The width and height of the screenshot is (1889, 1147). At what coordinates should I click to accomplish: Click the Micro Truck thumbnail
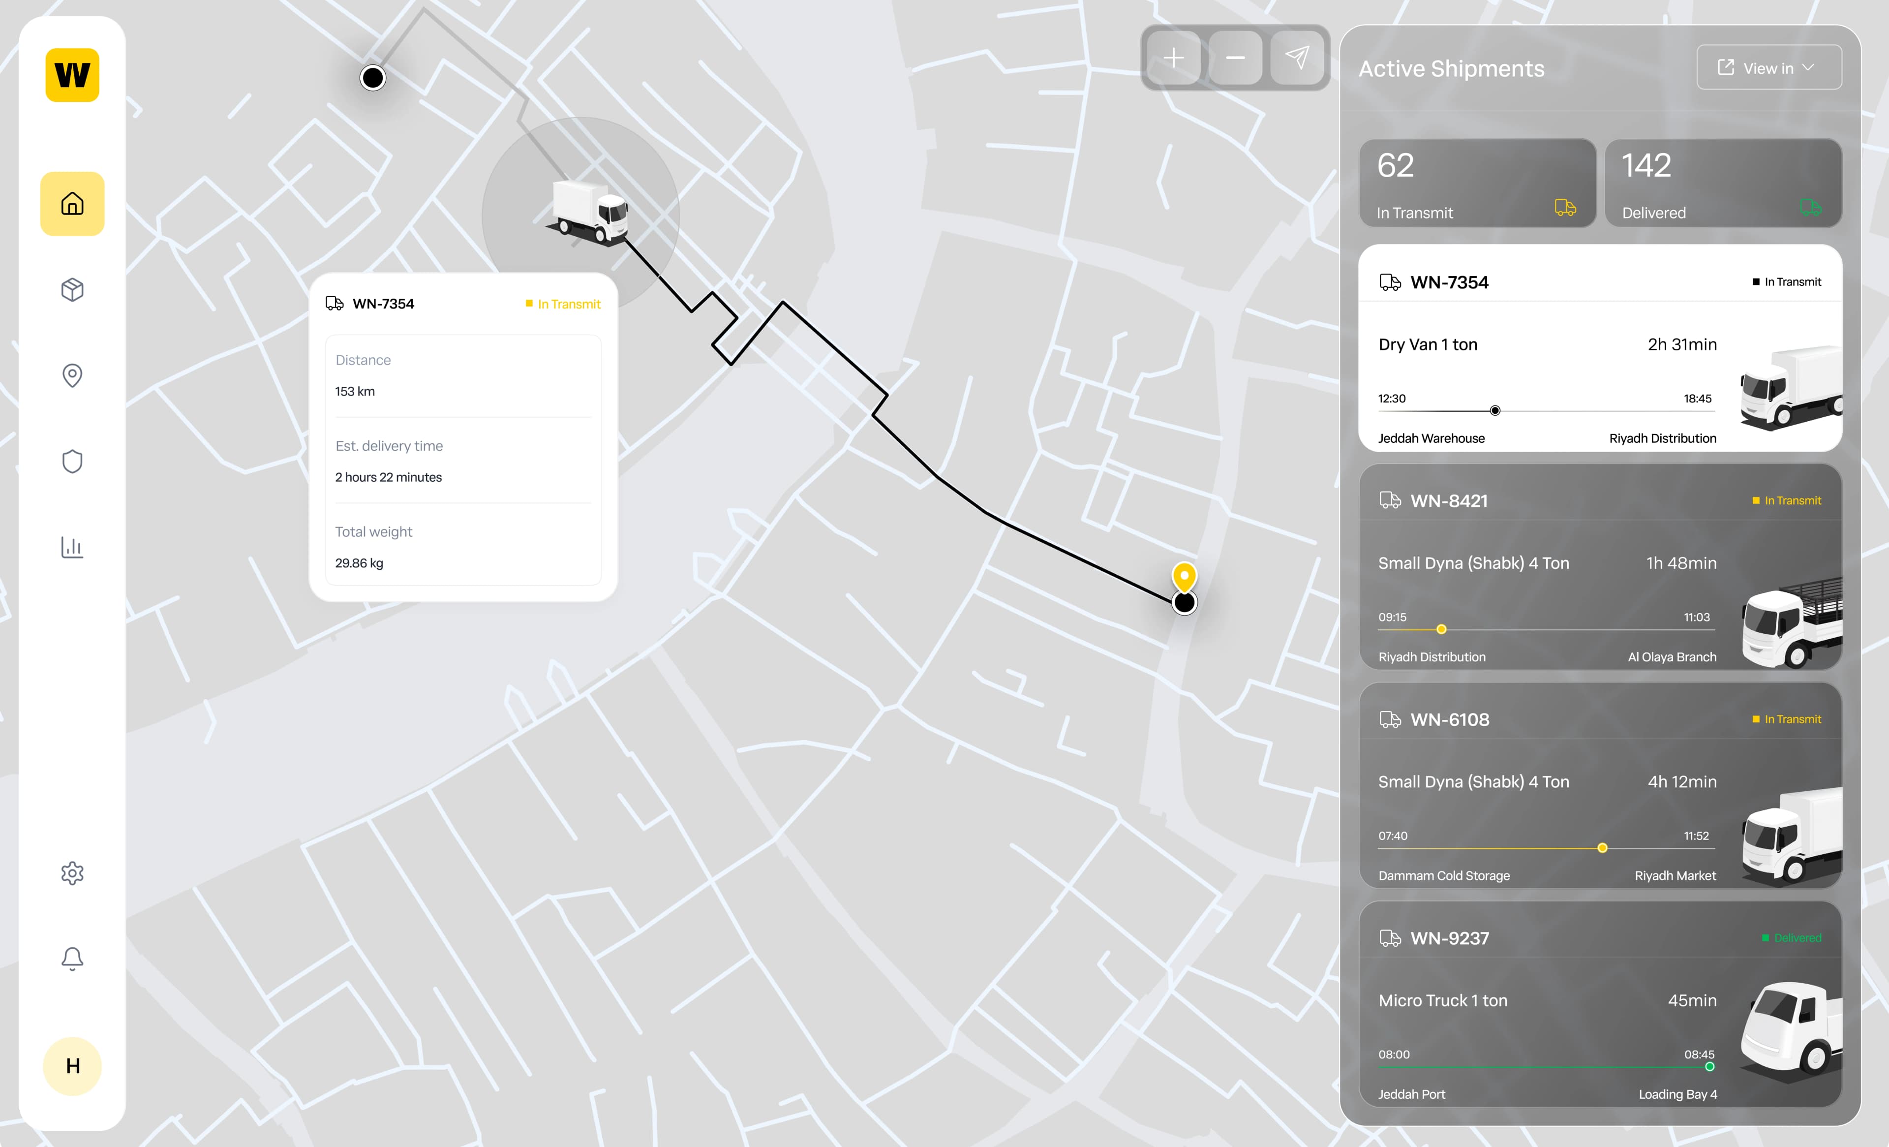(1791, 1032)
